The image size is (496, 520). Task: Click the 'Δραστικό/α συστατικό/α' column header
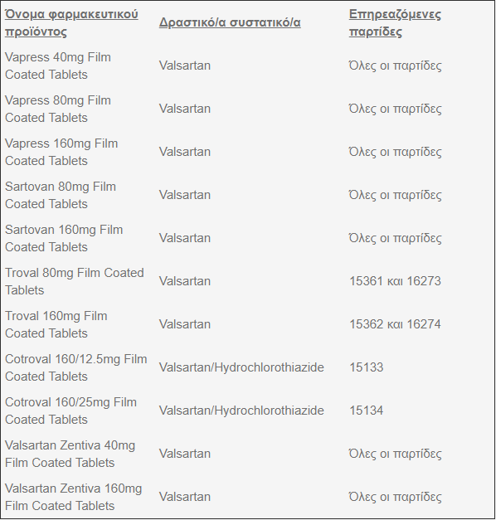230,22
